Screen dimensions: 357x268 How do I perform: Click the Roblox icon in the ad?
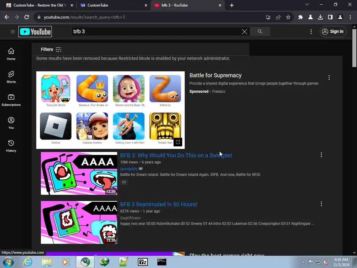pyautogui.click(x=55, y=126)
